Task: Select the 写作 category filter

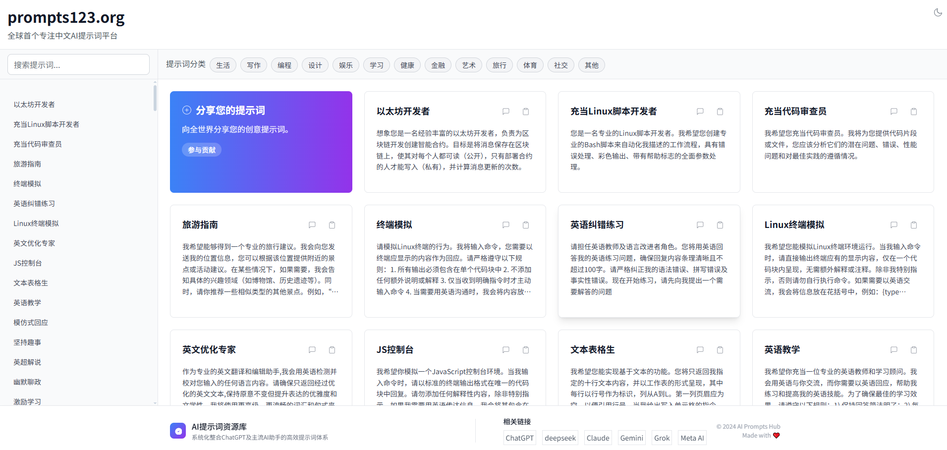Action: [254, 65]
